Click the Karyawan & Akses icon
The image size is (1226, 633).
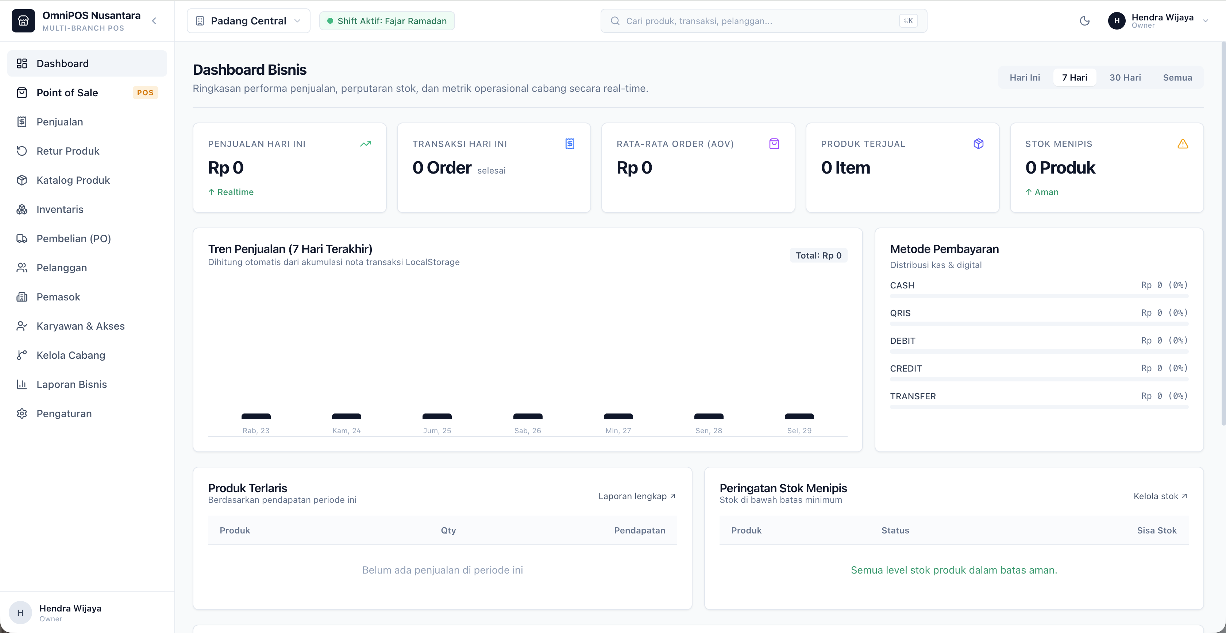point(22,326)
